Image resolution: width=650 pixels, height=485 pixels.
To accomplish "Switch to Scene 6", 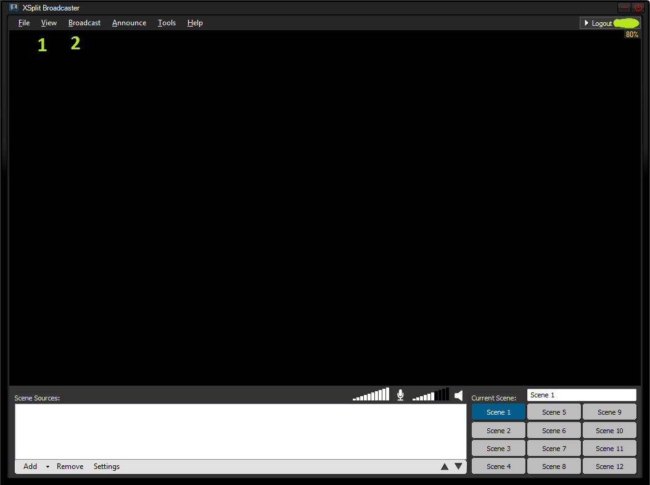I will [554, 431].
